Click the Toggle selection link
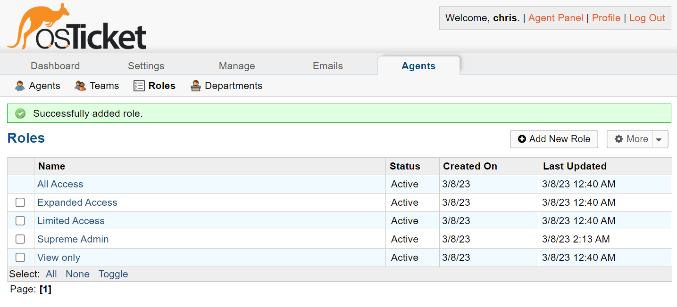The height and width of the screenshot is (307, 677). tap(113, 274)
